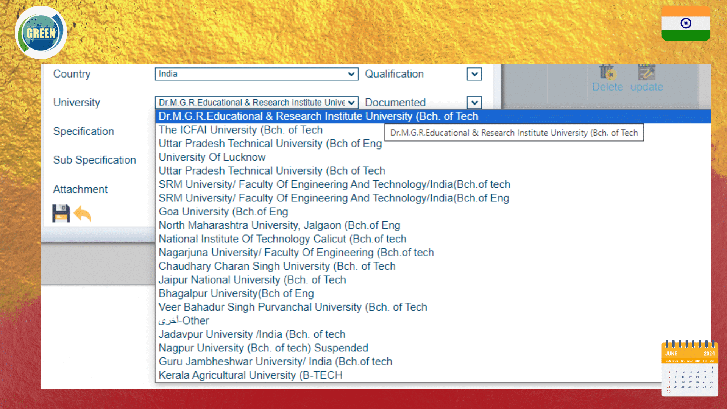The height and width of the screenshot is (409, 727).
Task: Click the Delete text link
Action: 607,87
